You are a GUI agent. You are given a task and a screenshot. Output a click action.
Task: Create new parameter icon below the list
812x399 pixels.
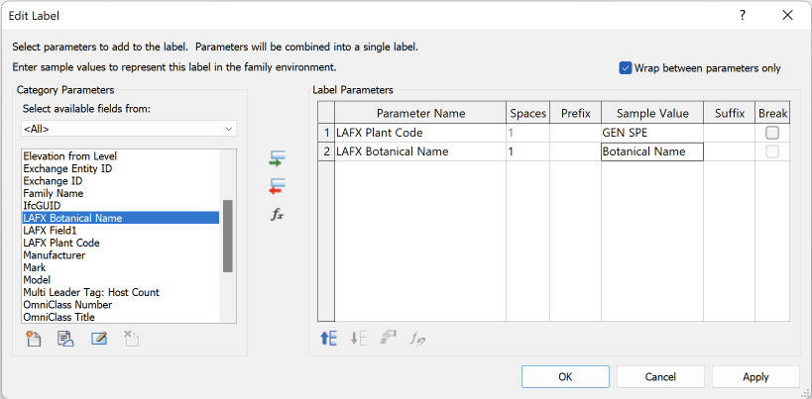coord(34,339)
